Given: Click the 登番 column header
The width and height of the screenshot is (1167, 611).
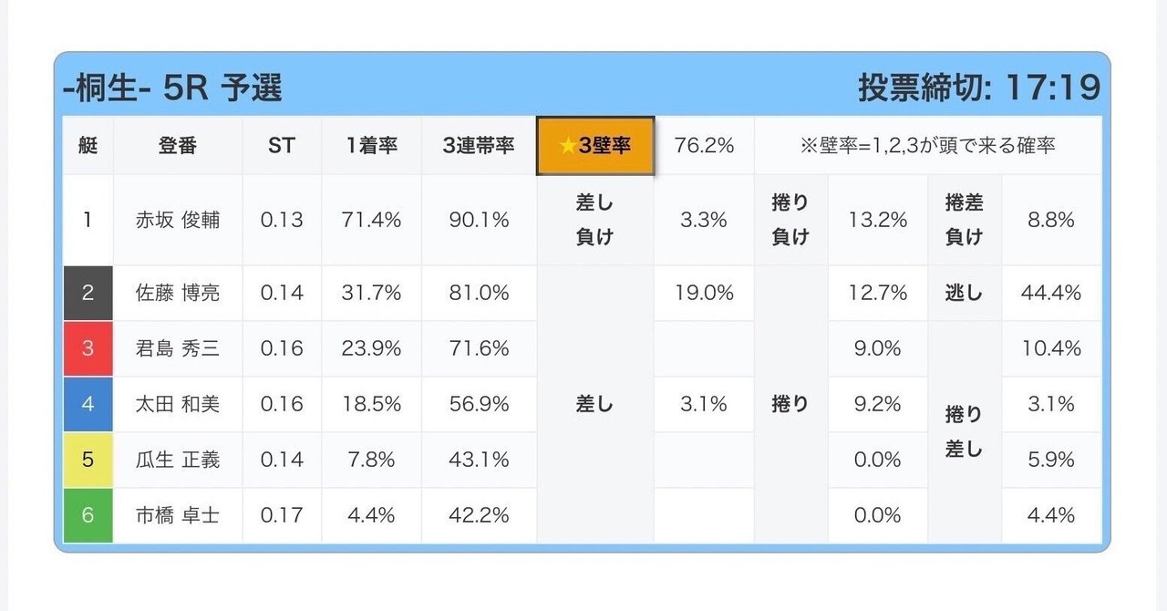Looking at the screenshot, I should click(178, 146).
